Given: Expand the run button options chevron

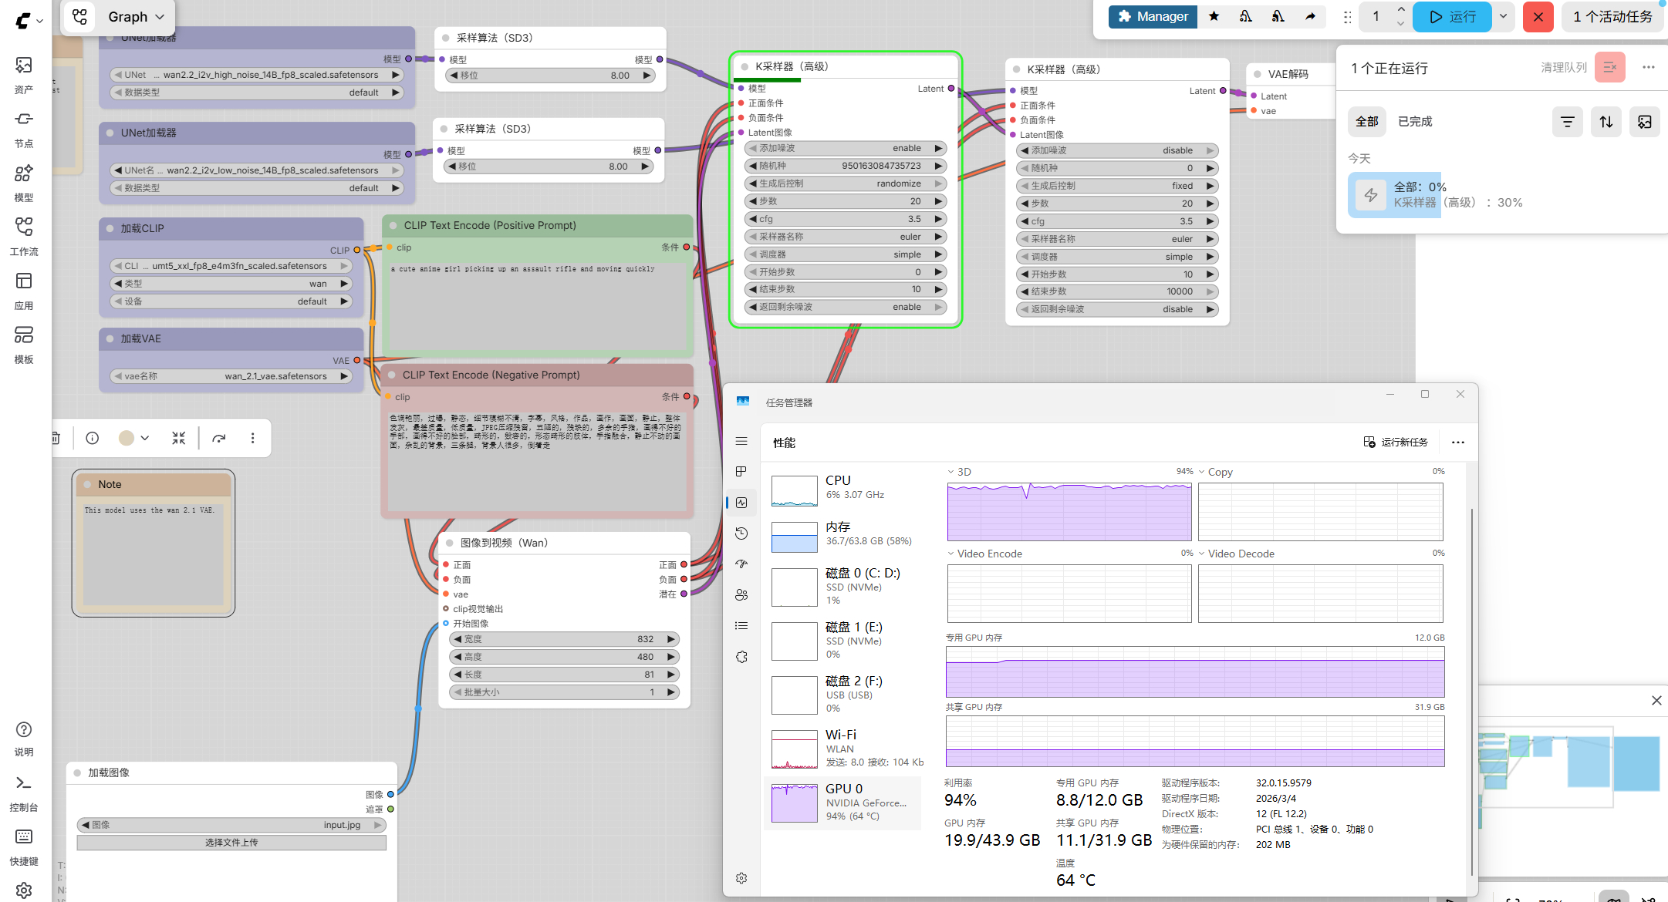Looking at the screenshot, I should 1503,17.
